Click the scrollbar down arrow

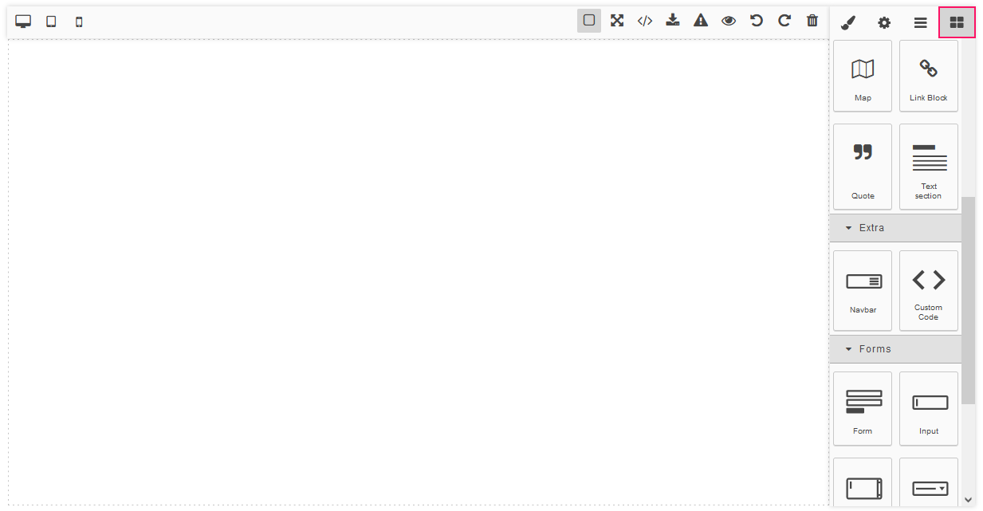(x=968, y=500)
